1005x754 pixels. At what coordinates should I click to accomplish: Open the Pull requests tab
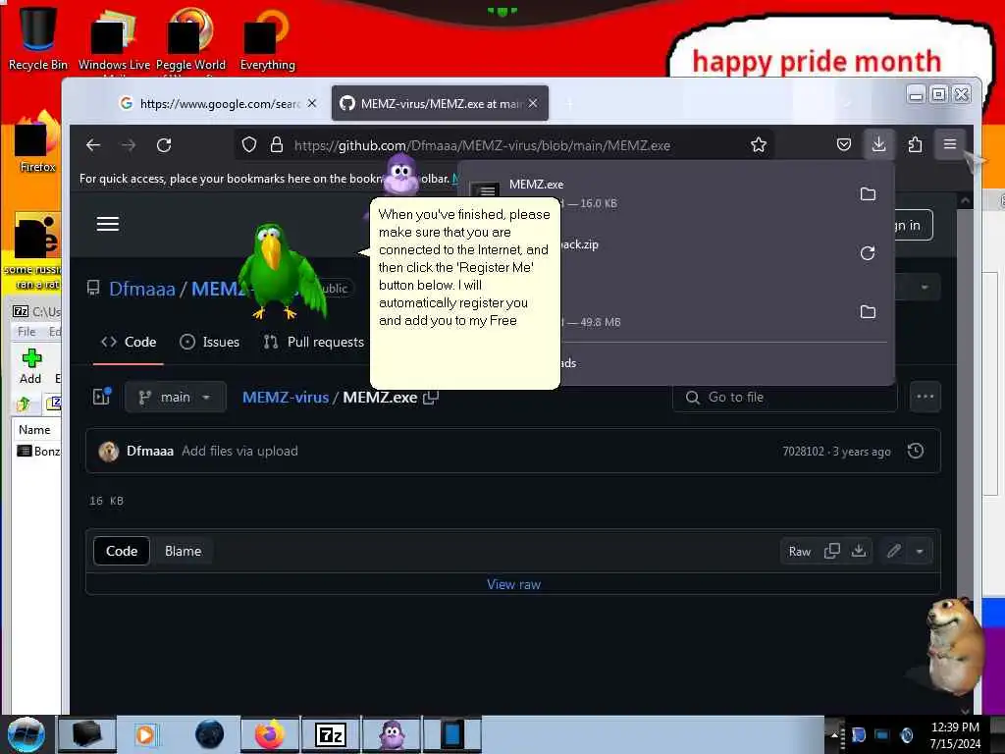pos(314,342)
